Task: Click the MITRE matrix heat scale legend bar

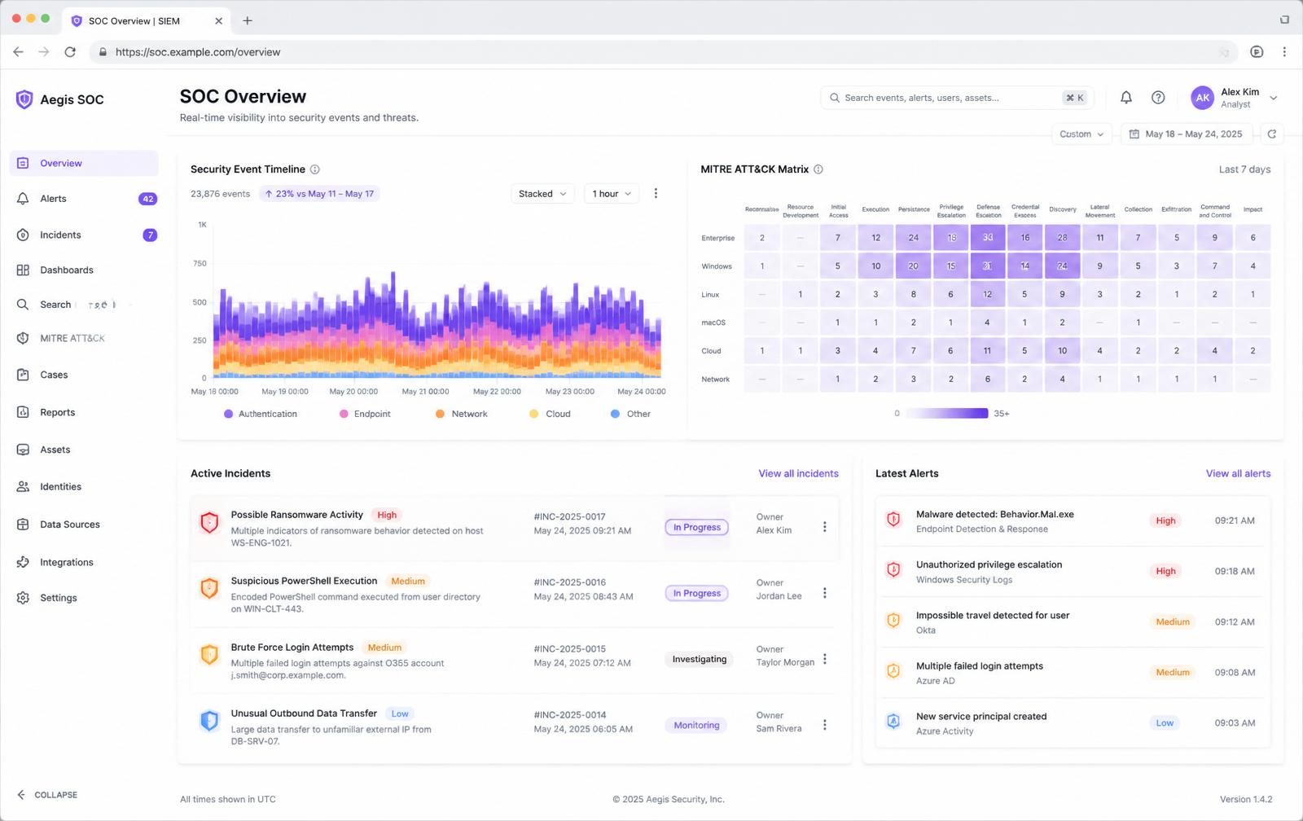Action: [947, 413]
